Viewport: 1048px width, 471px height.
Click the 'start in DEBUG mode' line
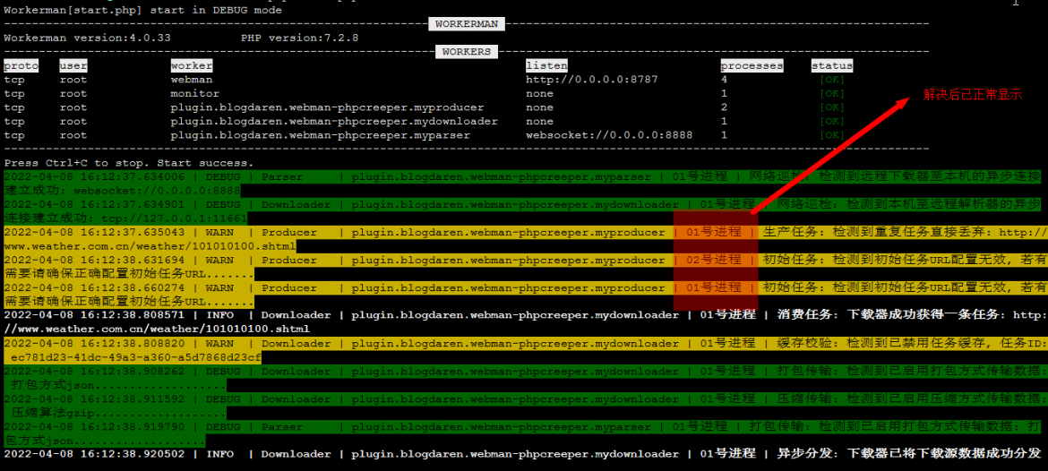[x=142, y=10]
